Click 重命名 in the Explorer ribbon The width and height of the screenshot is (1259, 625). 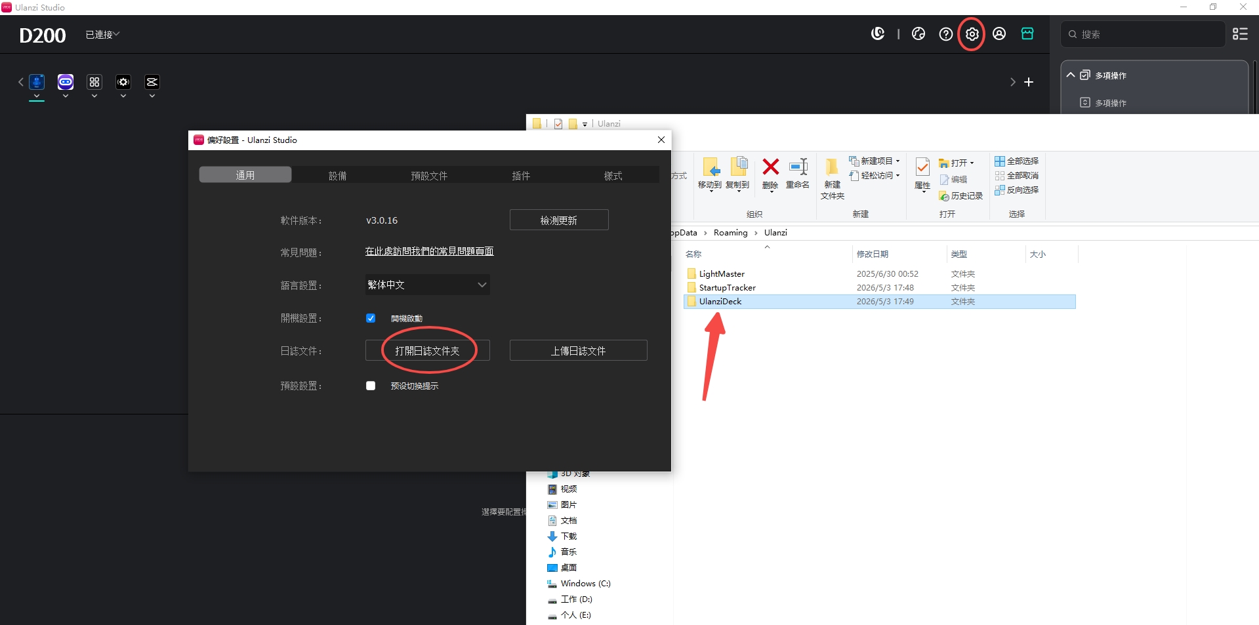pos(798,174)
